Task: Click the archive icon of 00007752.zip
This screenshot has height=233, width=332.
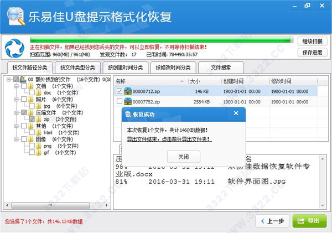Action: point(128,102)
